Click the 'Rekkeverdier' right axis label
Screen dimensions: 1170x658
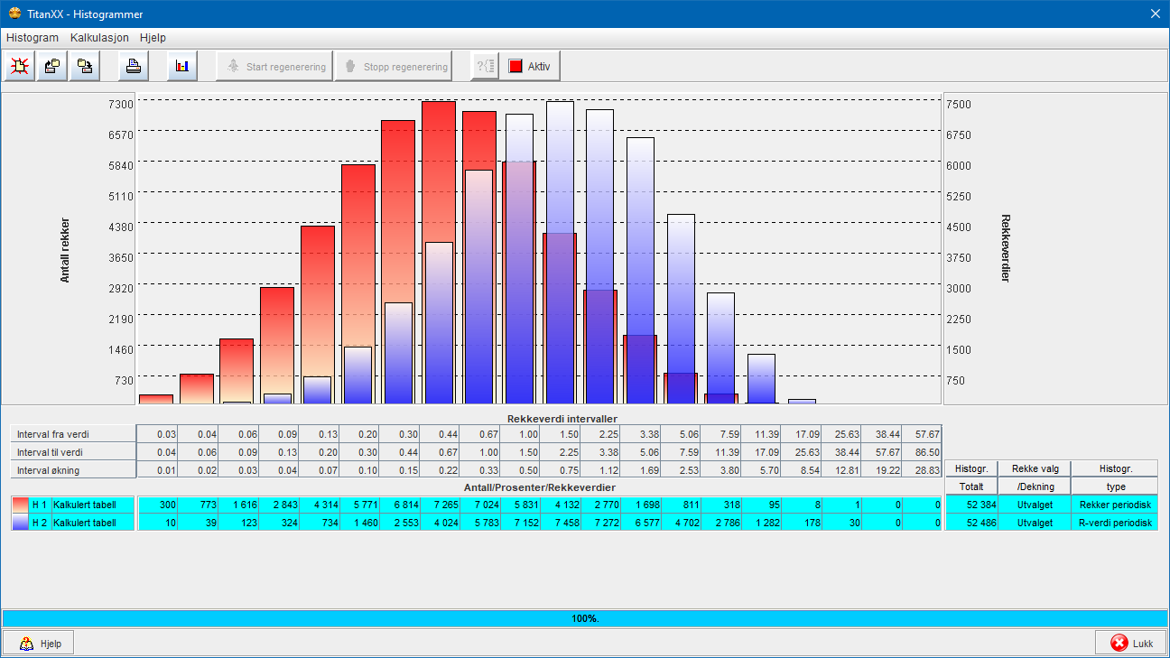1007,248
